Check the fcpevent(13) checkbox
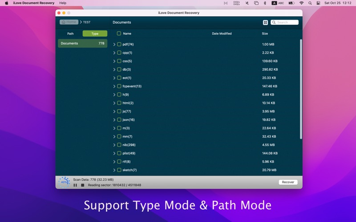 (x=119, y=86)
